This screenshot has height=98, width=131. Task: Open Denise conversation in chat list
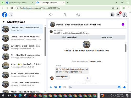click(22, 29)
